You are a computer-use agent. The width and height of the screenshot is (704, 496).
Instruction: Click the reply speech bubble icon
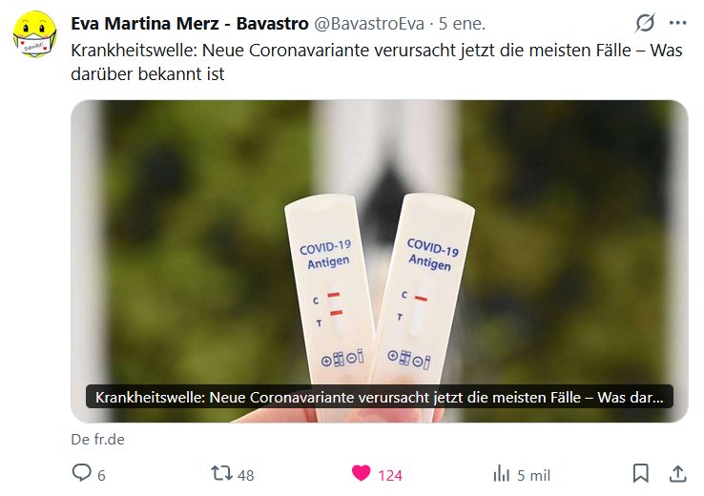81,473
